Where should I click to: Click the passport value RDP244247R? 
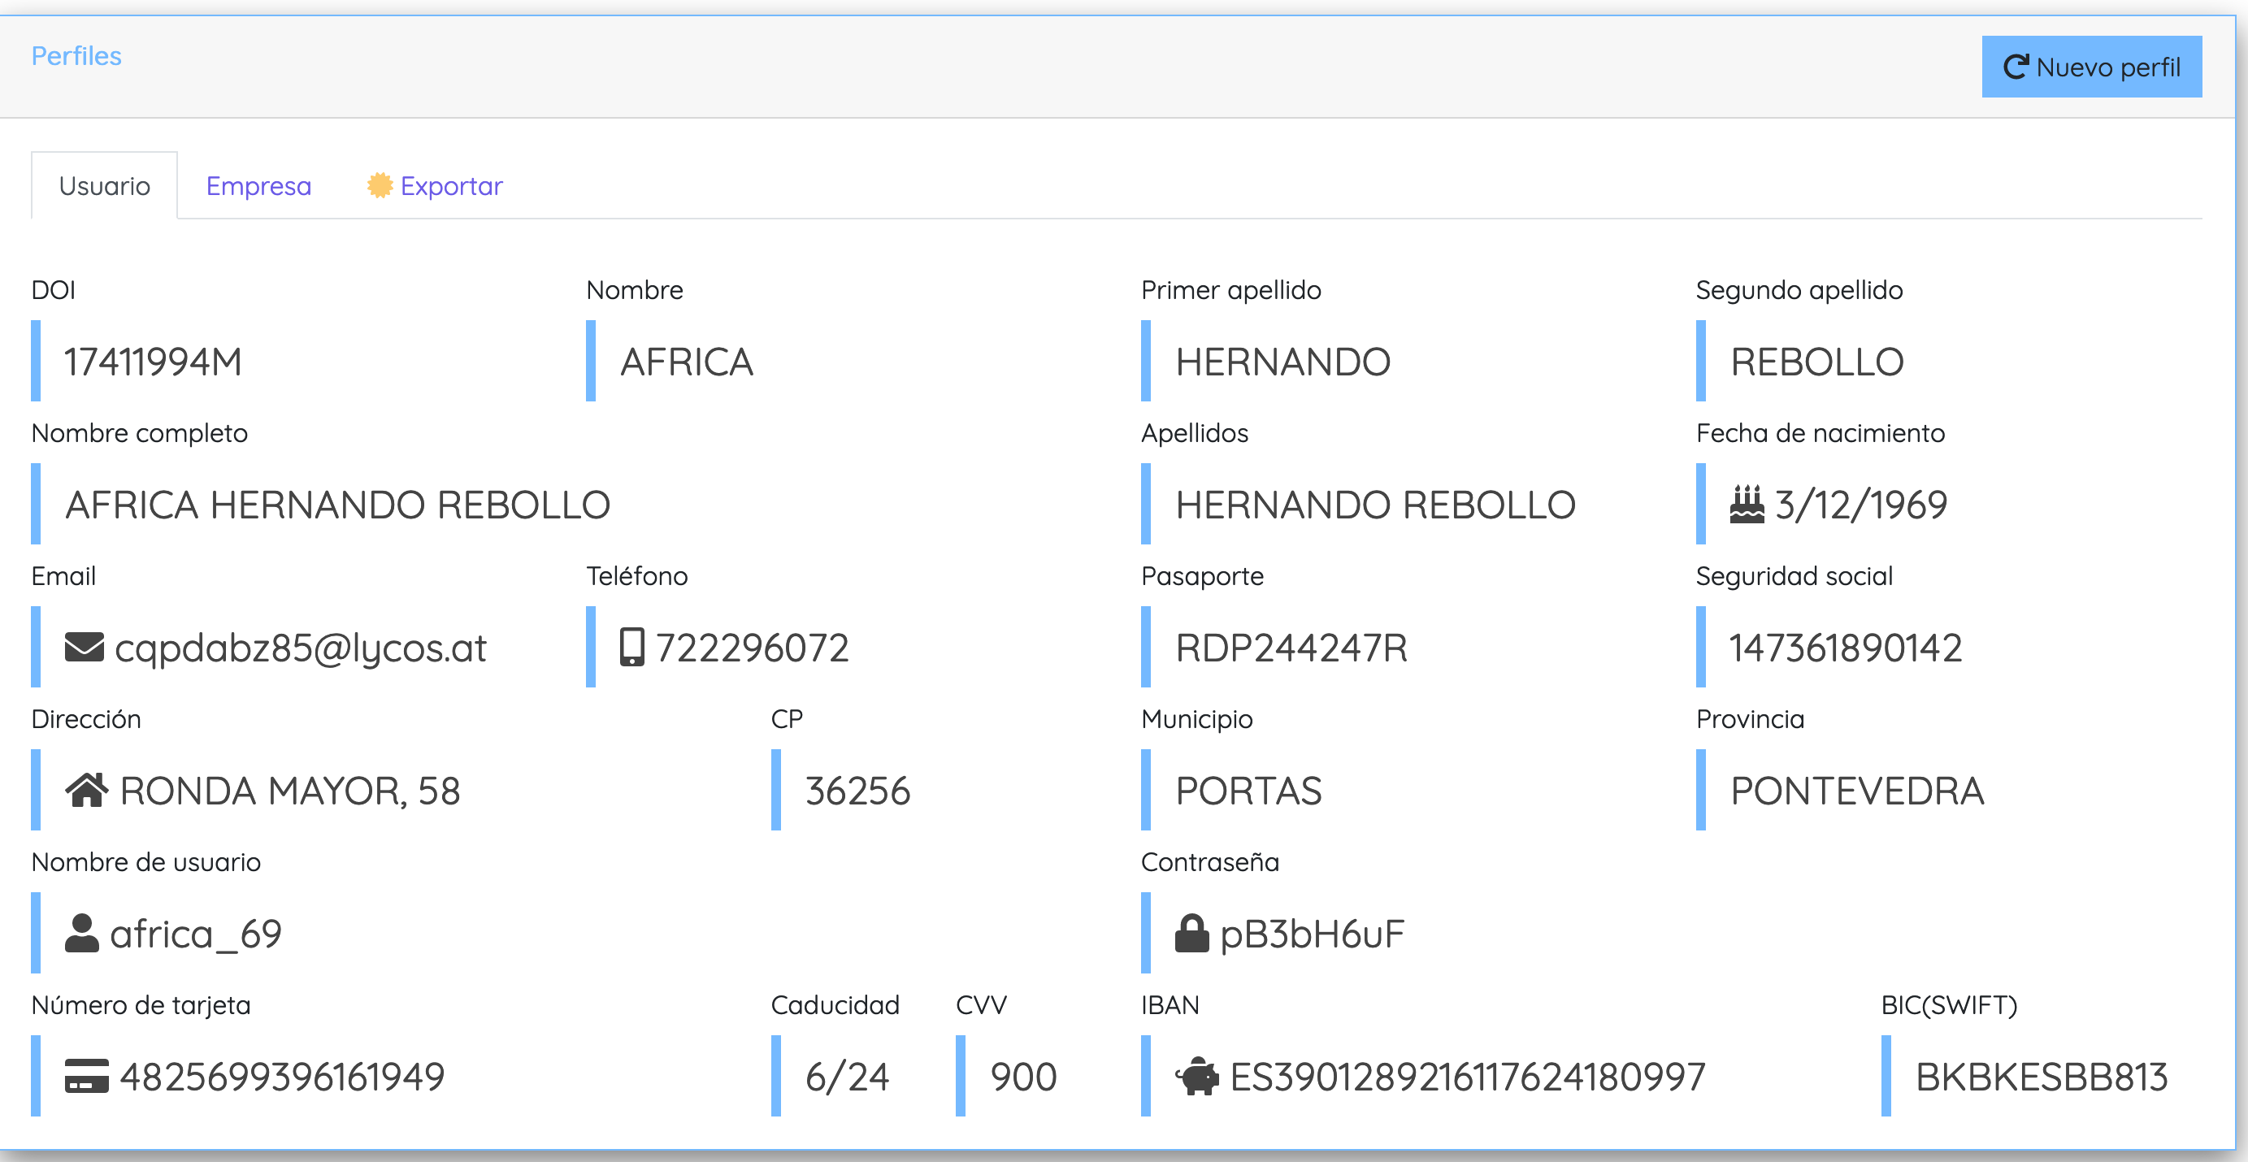pos(1291,648)
